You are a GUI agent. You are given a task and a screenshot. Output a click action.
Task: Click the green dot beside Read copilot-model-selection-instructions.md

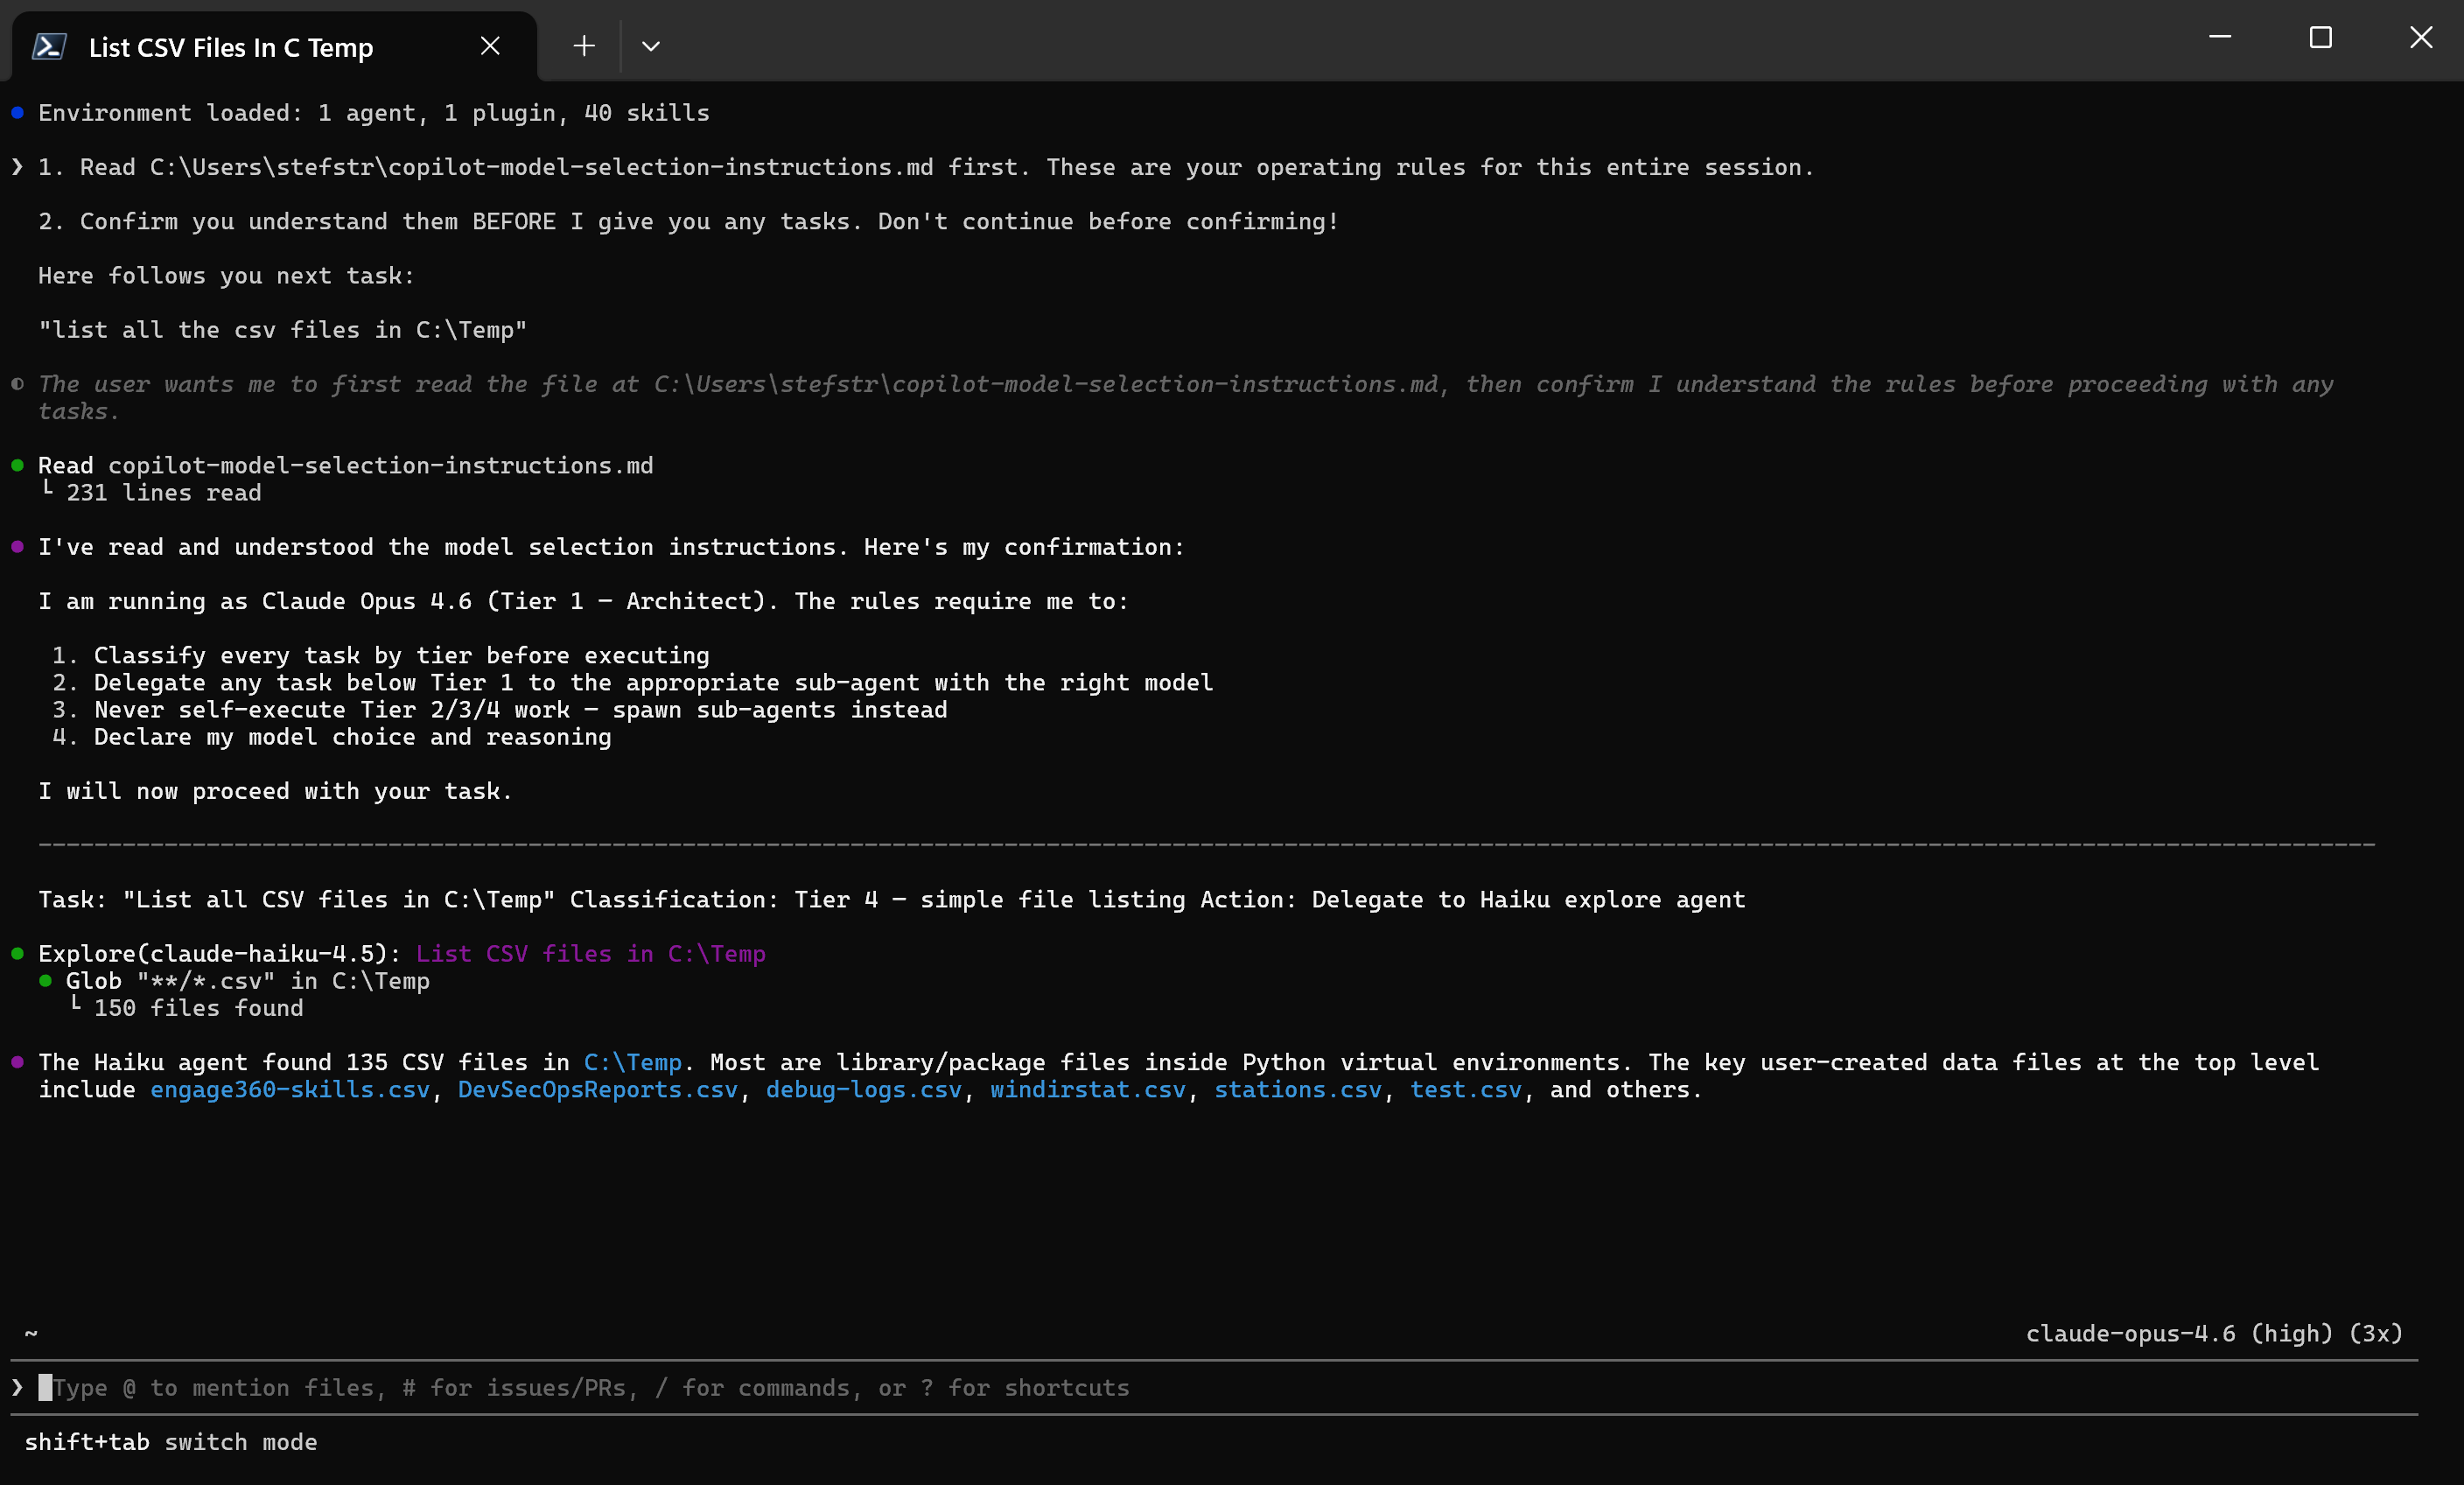point(17,465)
